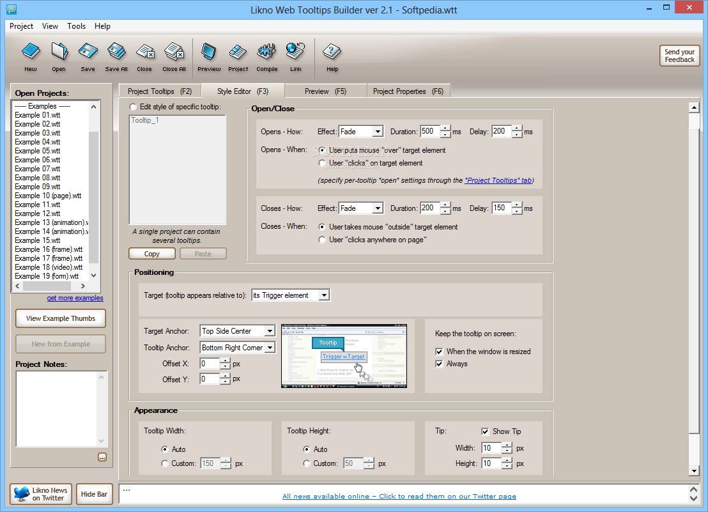The image size is (708, 512).
Task: Open Likno News on Twitter
Action: pyautogui.click(x=41, y=494)
